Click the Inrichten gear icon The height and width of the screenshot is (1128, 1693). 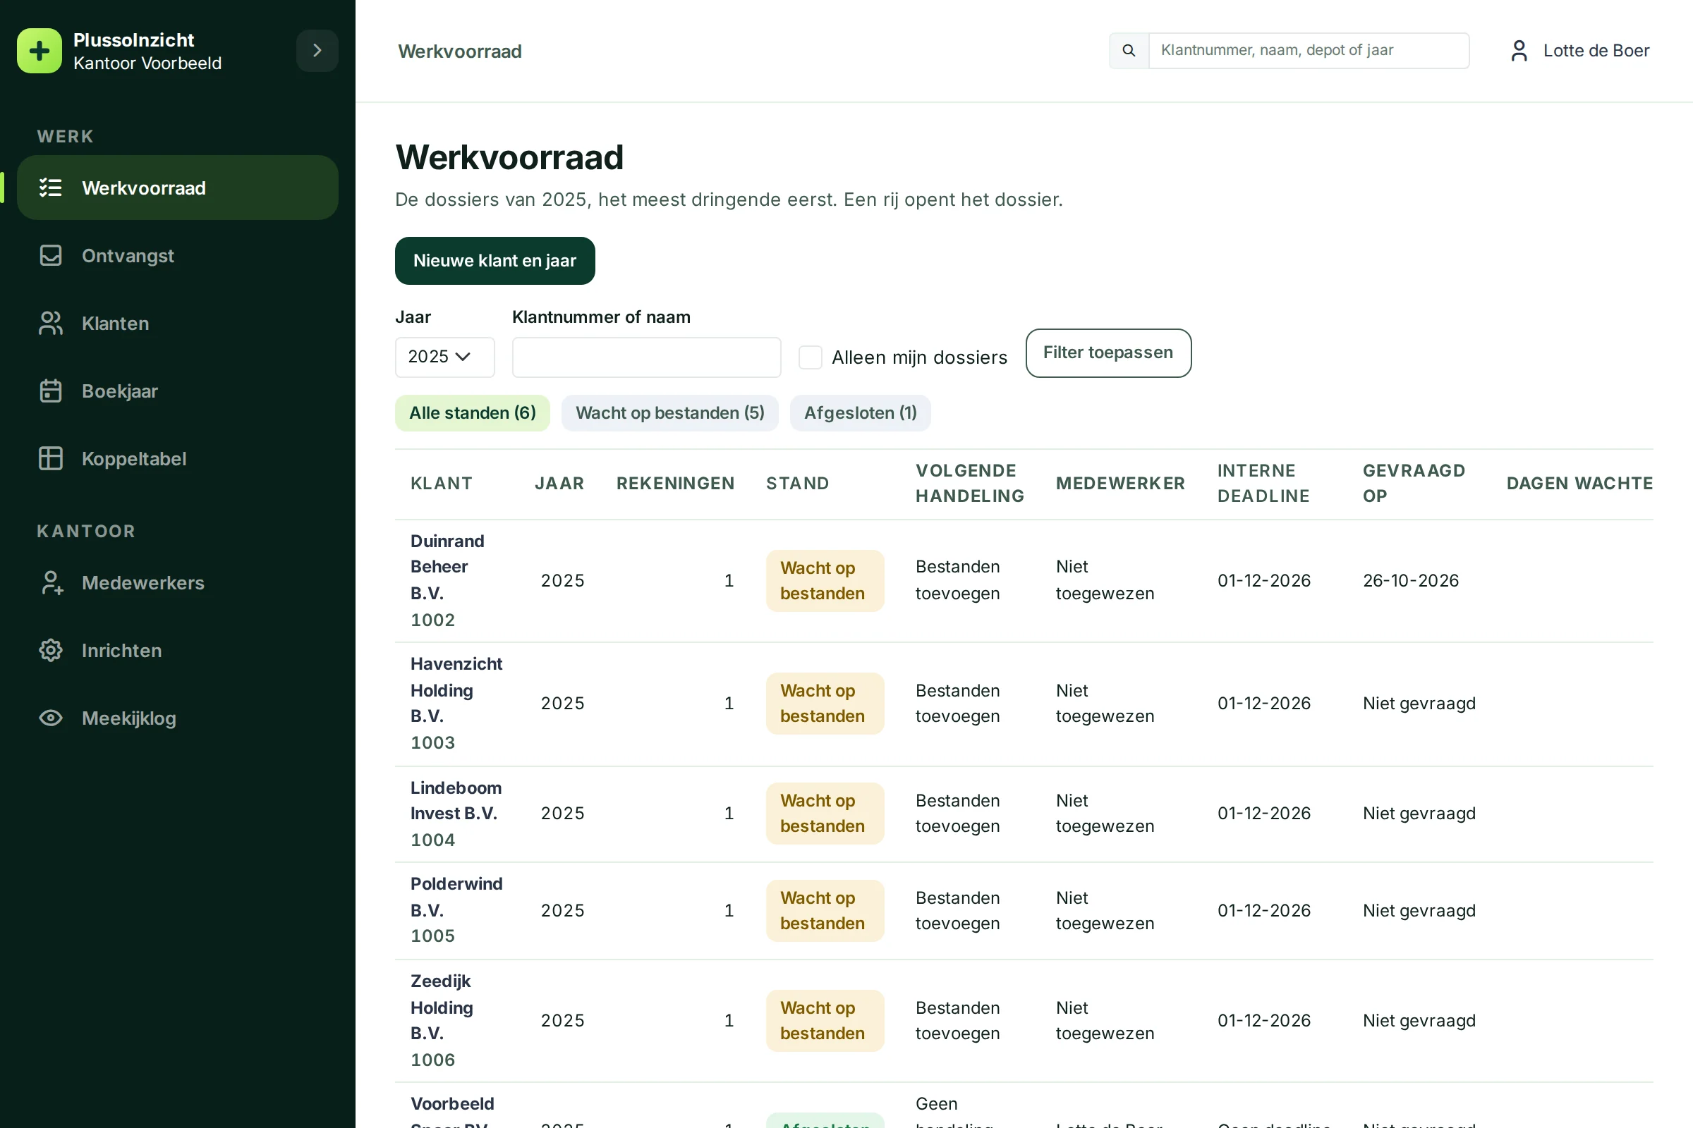[50, 650]
